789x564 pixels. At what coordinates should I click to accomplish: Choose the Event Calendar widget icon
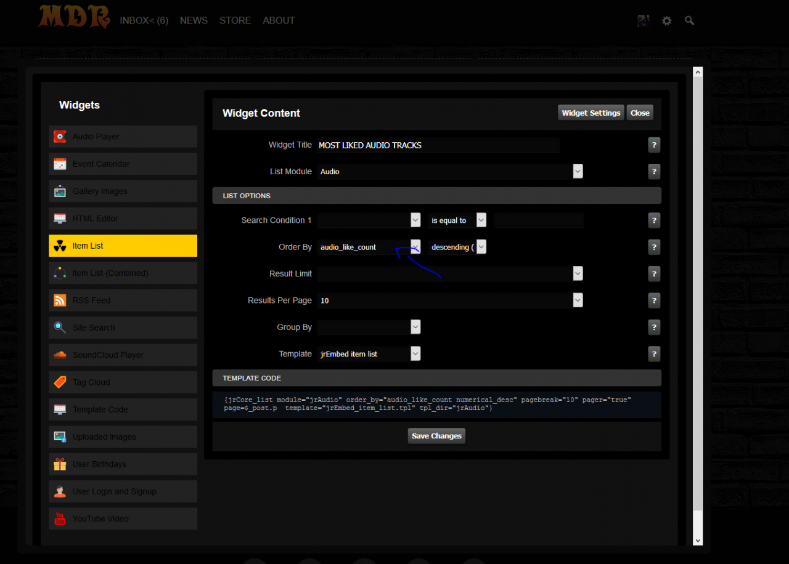(60, 164)
